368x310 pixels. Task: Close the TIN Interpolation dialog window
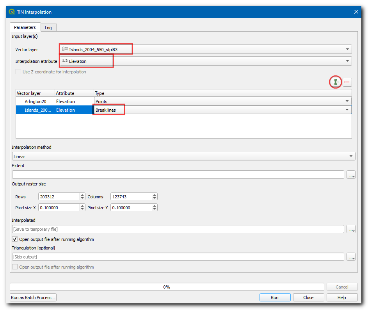point(356,12)
